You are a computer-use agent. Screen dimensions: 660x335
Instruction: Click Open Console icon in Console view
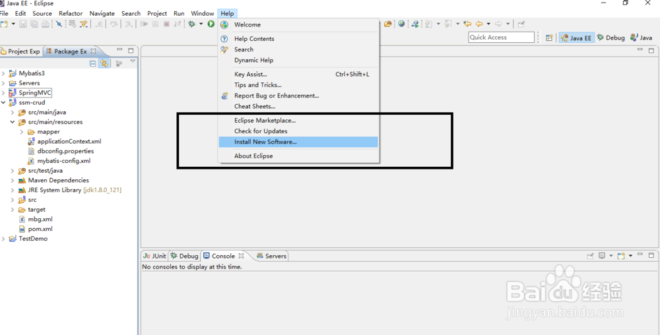pyautogui.click(x=621, y=256)
